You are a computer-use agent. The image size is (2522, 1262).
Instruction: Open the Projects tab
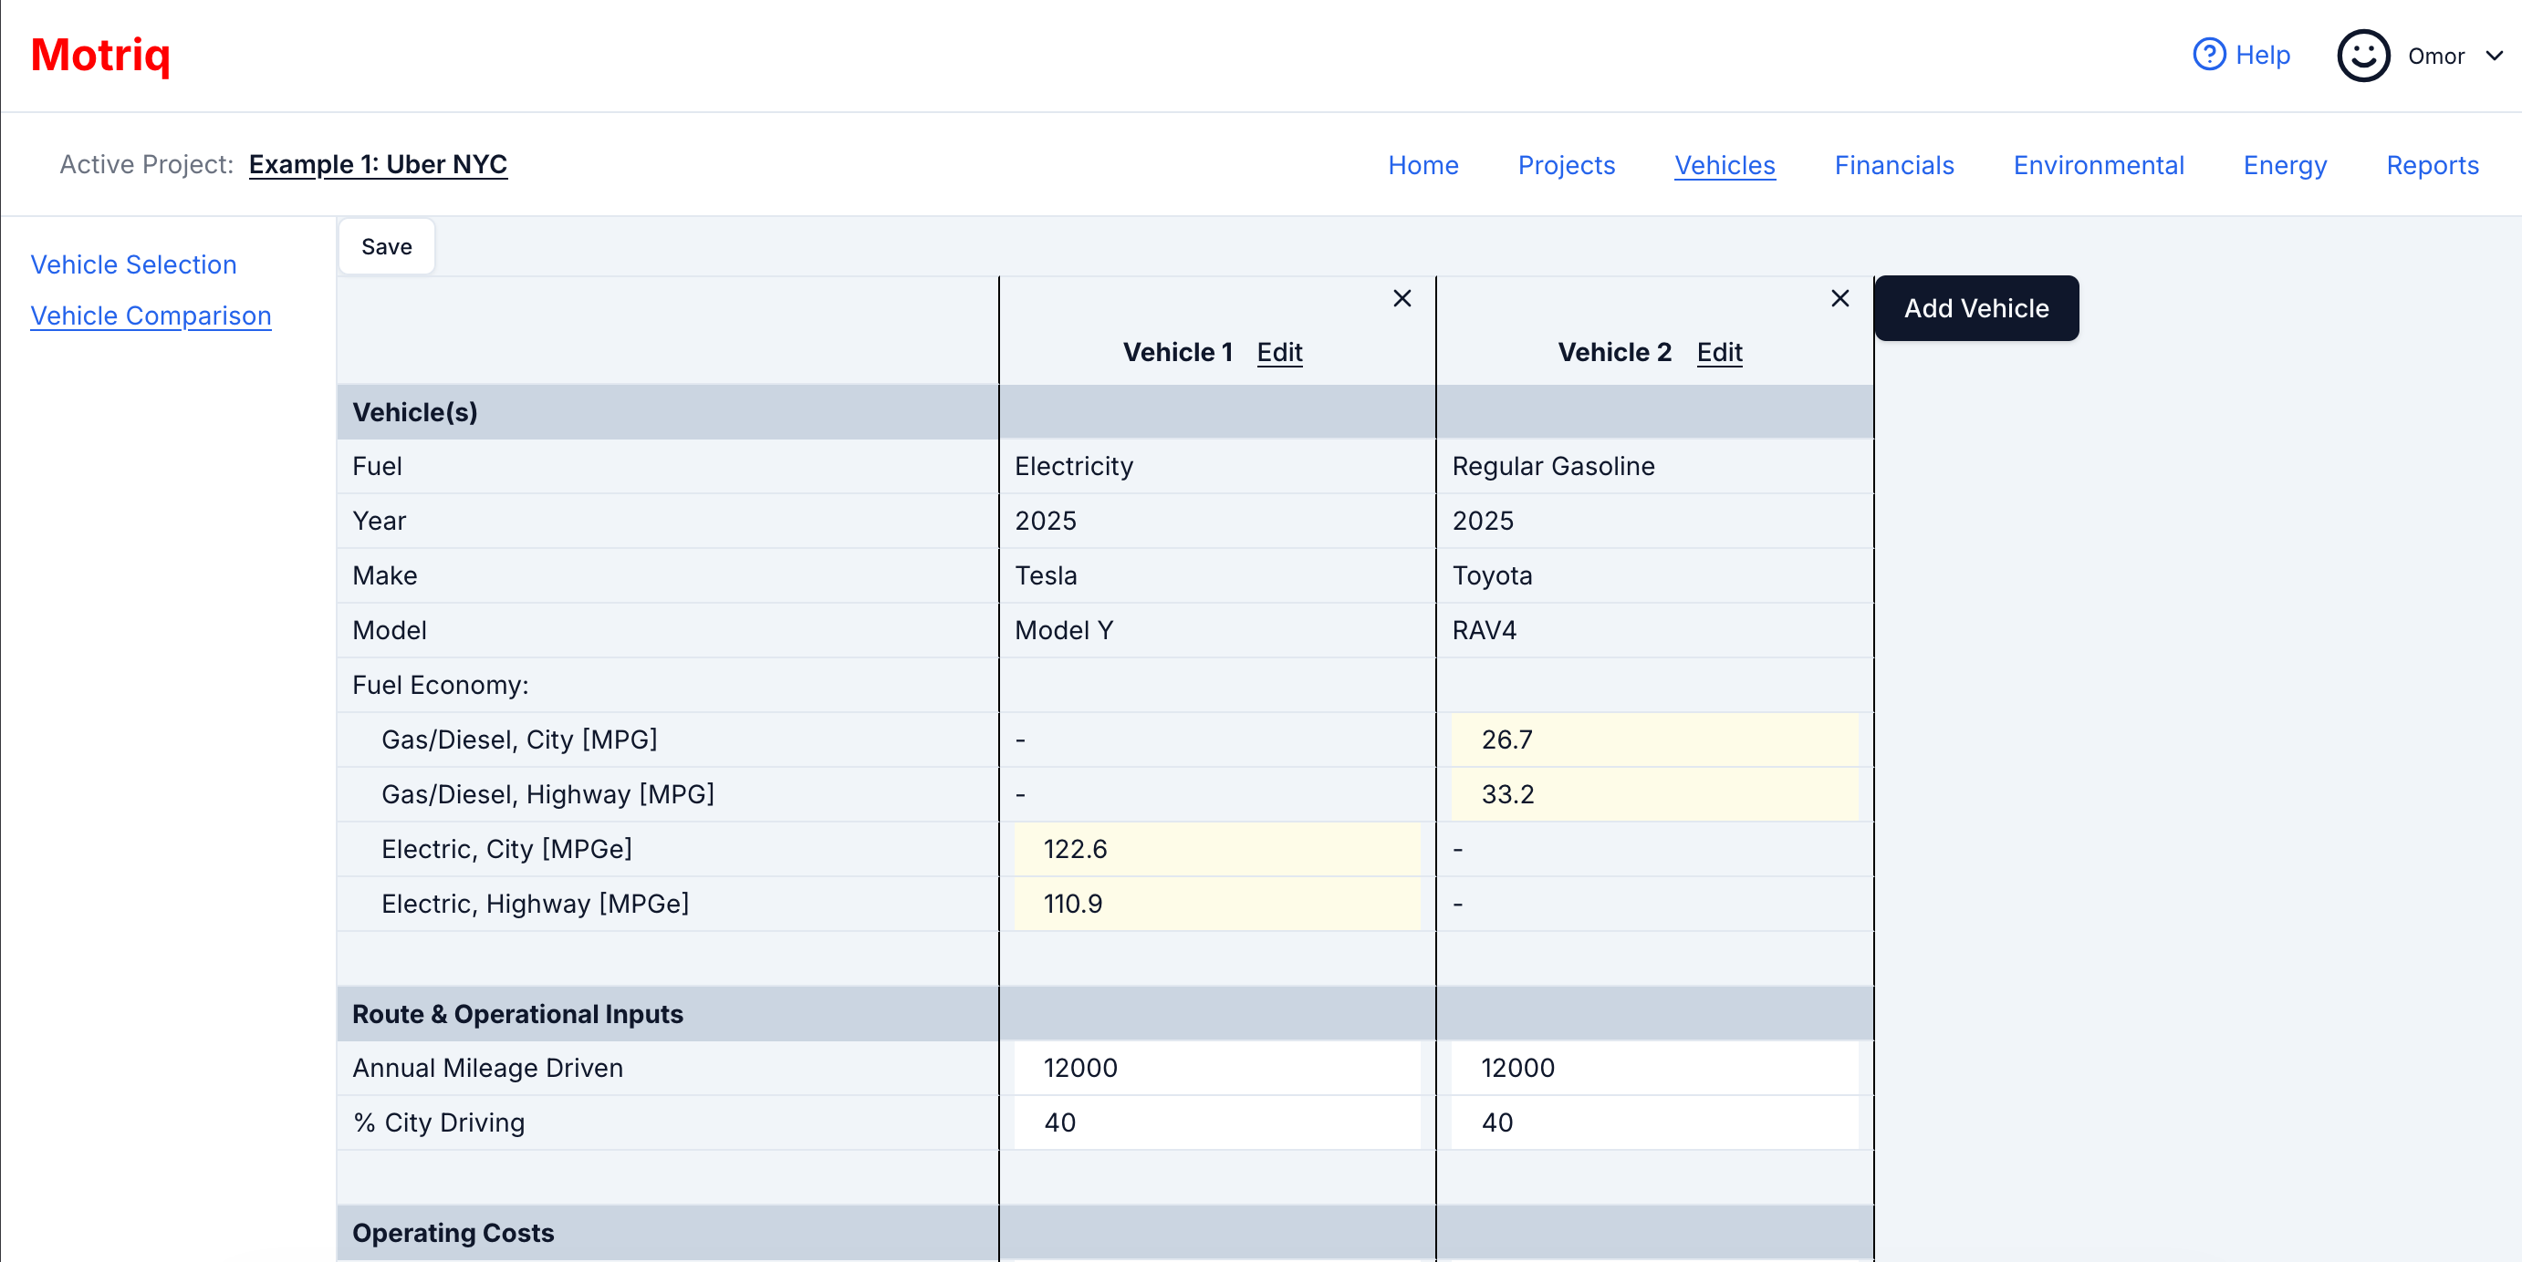(1566, 165)
